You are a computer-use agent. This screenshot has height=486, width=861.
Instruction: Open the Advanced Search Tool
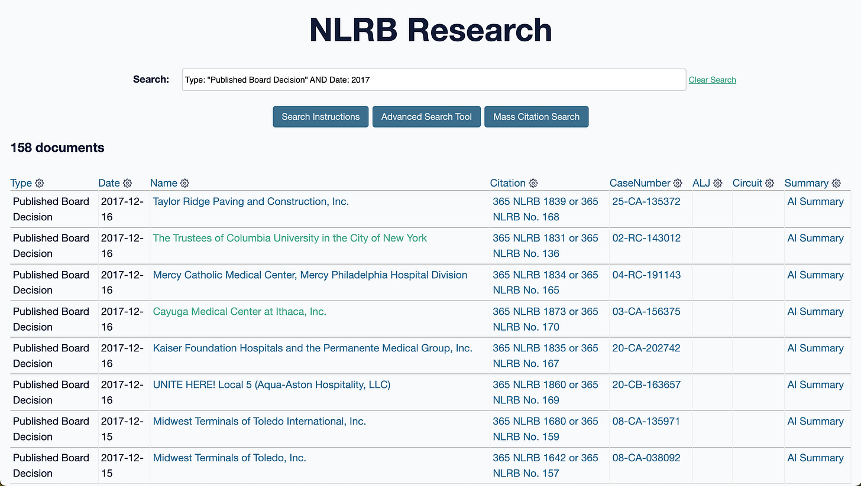click(x=426, y=117)
